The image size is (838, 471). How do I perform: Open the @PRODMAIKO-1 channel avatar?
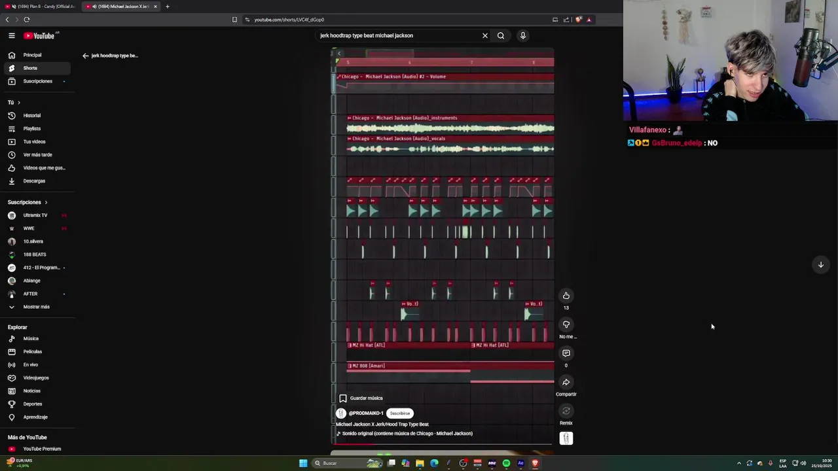[x=340, y=413]
